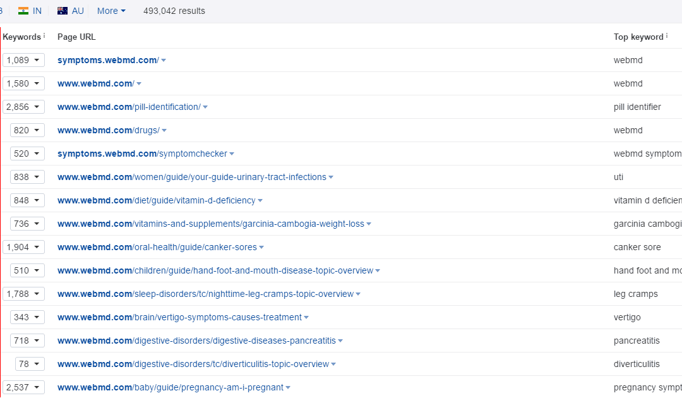Screen dimensions: 682x398
Task: Open the 1,089 keywords dropdown
Action: pos(24,60)
